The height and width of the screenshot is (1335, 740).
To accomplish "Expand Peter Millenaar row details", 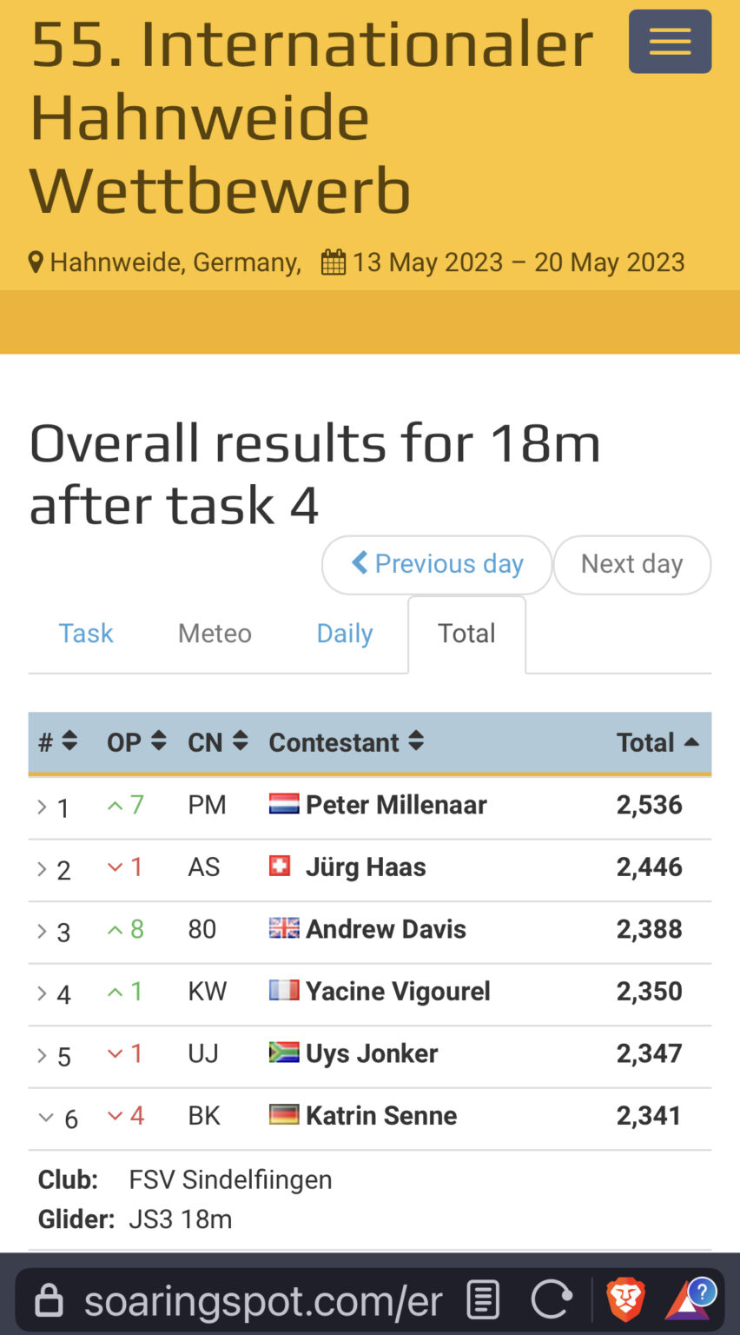I will 42,807.
